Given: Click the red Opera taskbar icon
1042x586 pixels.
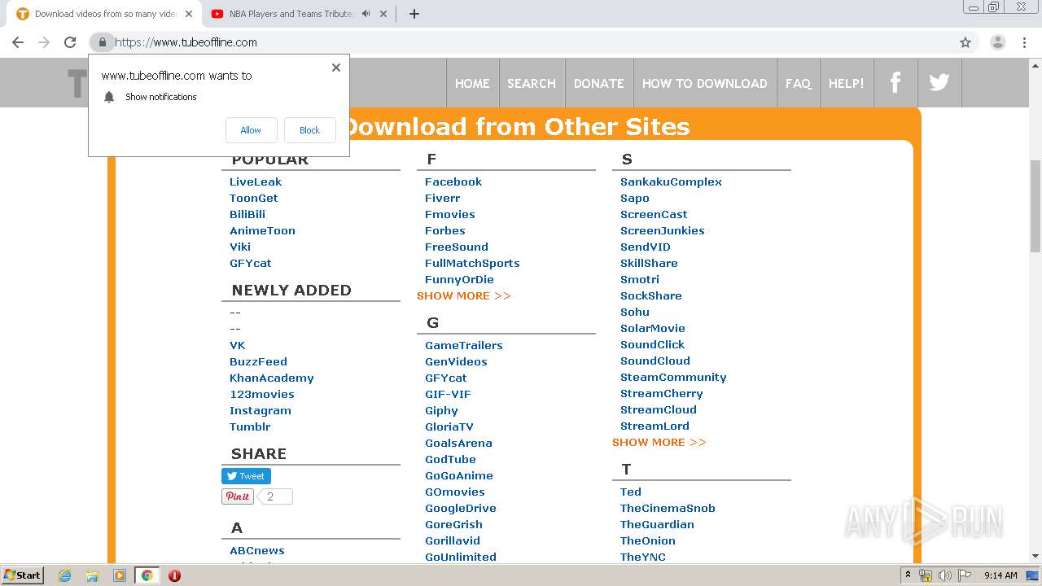Looking at the screenshot, I should click(174, 575).
